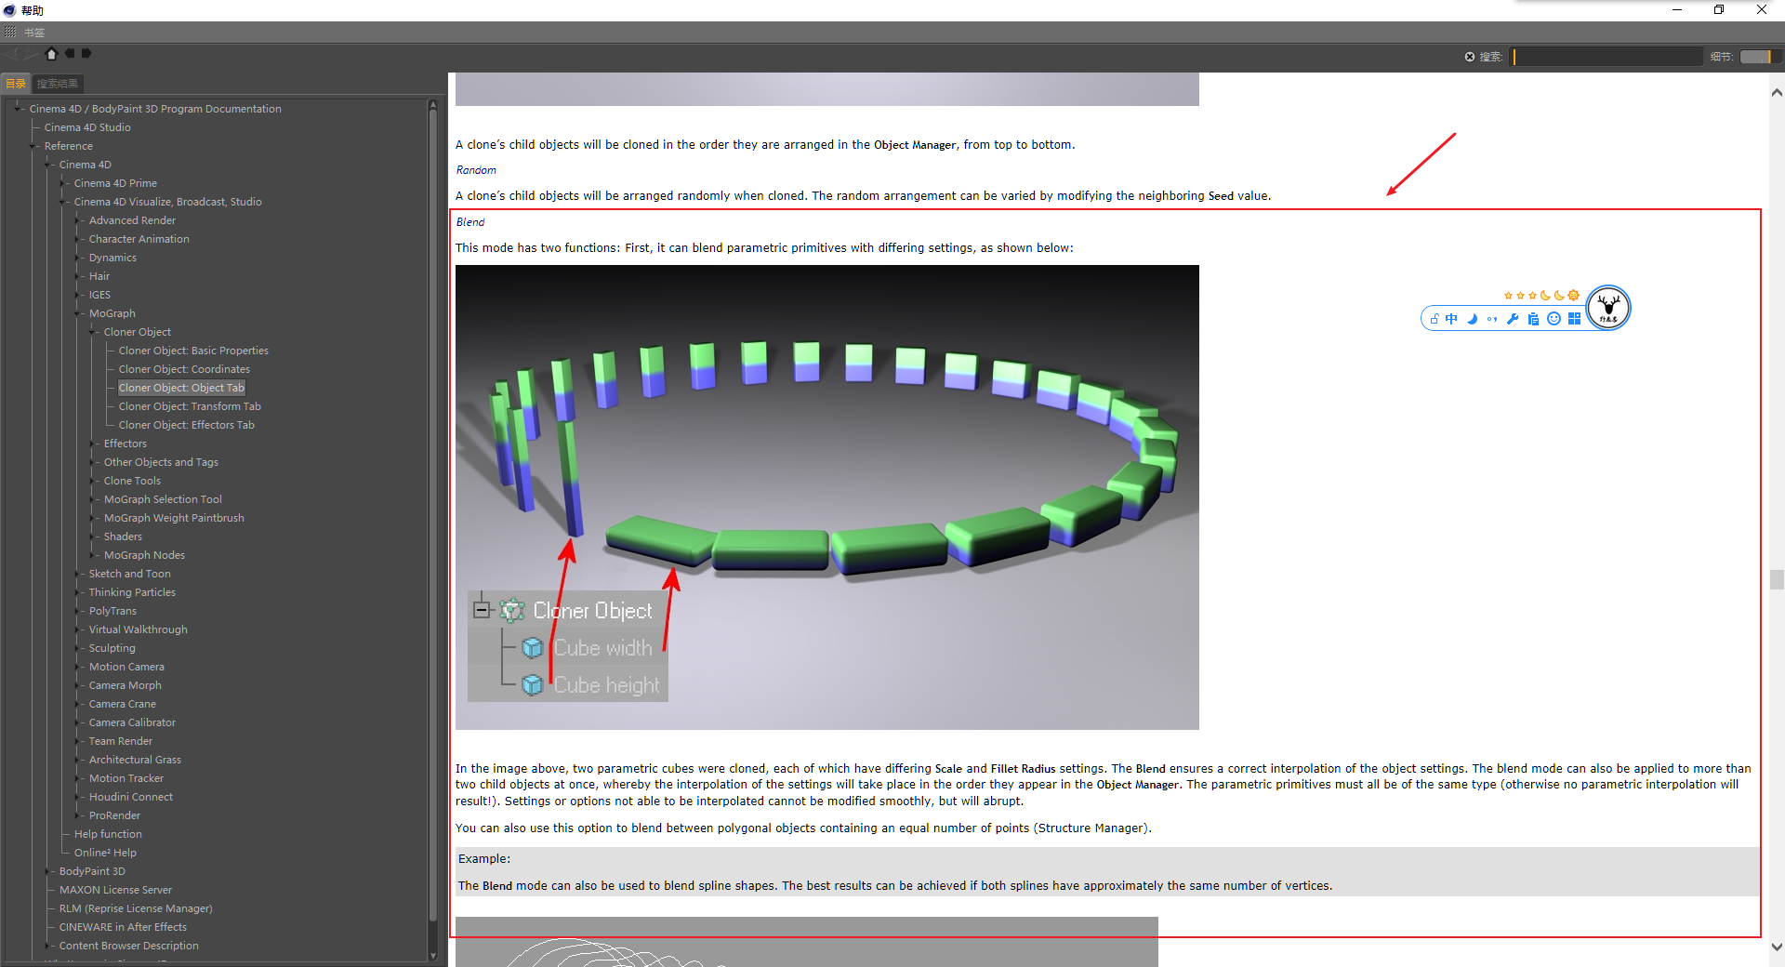Image resolution: width=1785 pixels, height=967 pixels.
Task: Collapse the MoGraph tree node
Action: click(78, 313)
